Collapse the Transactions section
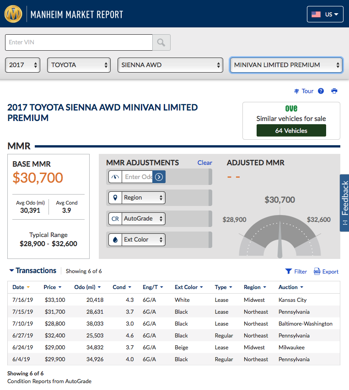The height and width of the screenshot is (390, 349). [12, 271]
